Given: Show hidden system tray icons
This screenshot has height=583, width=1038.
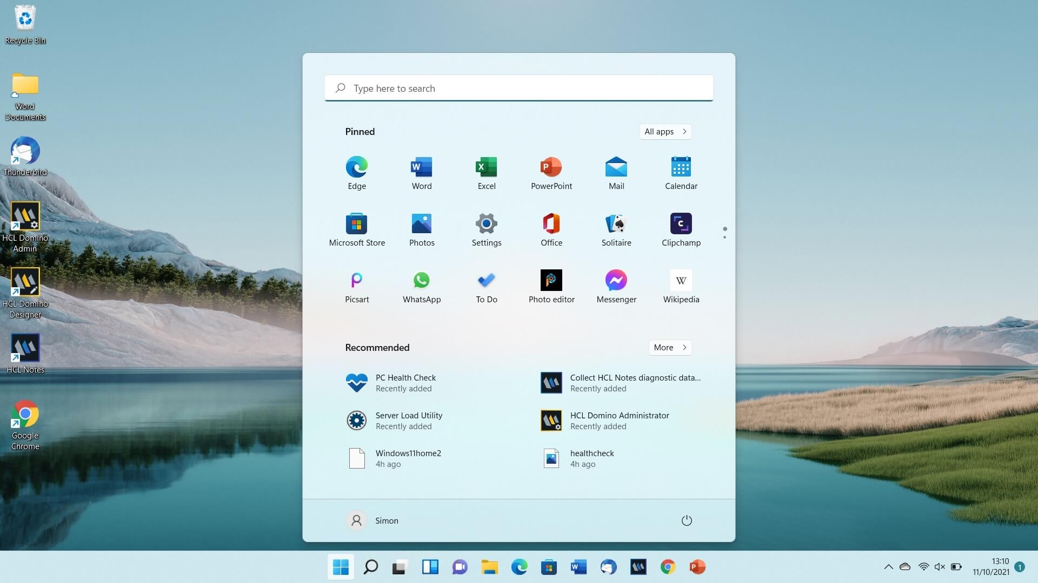Looking at the screenshot, I should point(888,567).
